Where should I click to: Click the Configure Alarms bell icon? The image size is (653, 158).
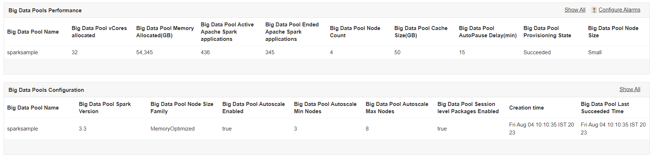[594, 10]
